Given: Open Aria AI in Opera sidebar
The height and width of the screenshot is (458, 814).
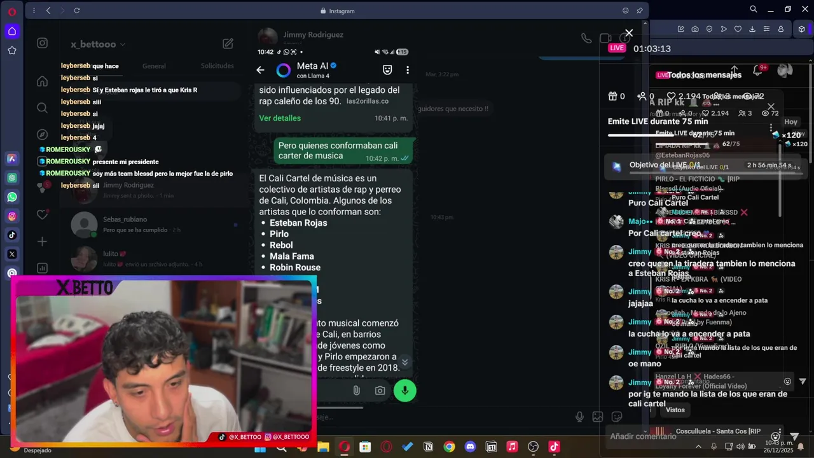Looking at the screenshot, I should pyautogui.click(x=12, y=158).
